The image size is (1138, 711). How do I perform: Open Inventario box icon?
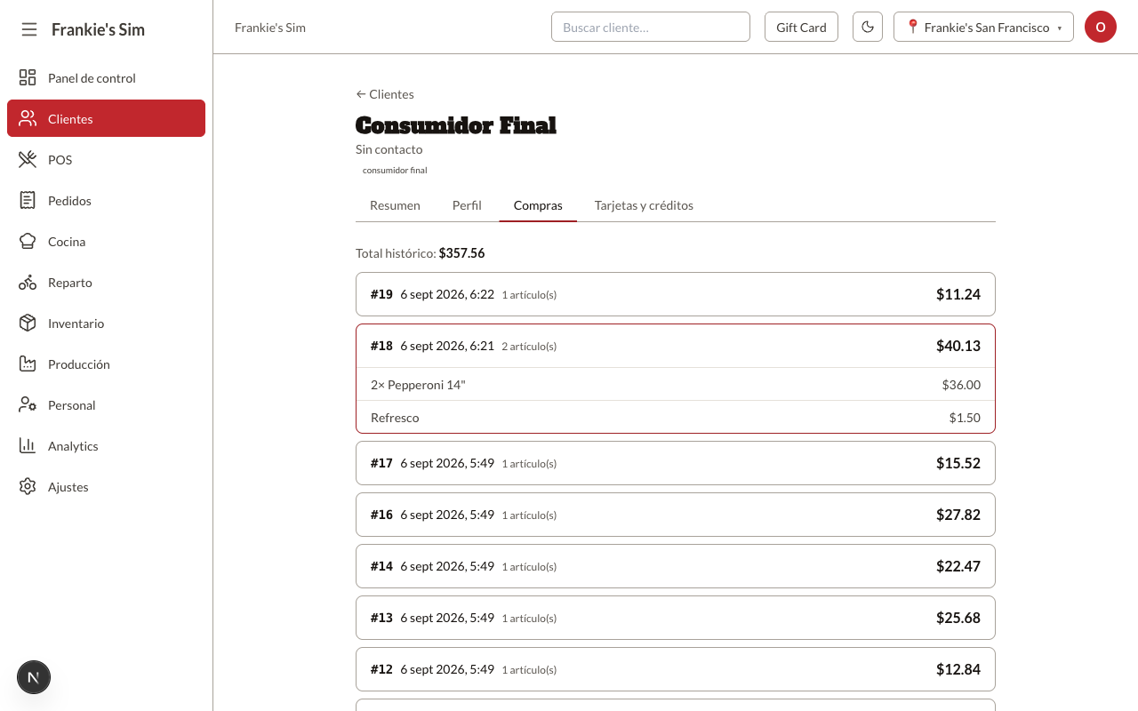click(x=28, y=323)
